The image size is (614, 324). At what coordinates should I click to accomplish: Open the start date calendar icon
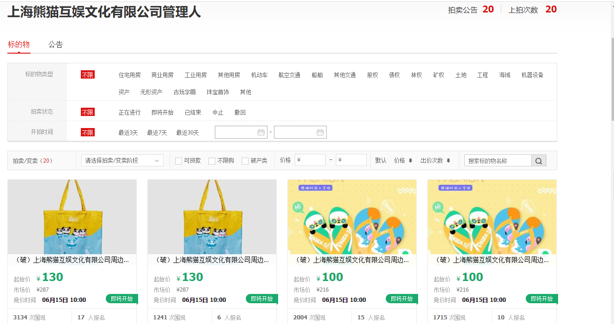261,132
